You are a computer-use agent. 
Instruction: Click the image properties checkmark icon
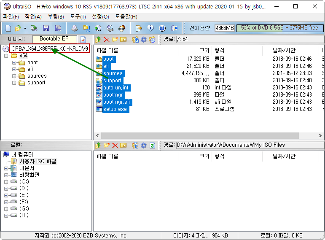point(83,39)
